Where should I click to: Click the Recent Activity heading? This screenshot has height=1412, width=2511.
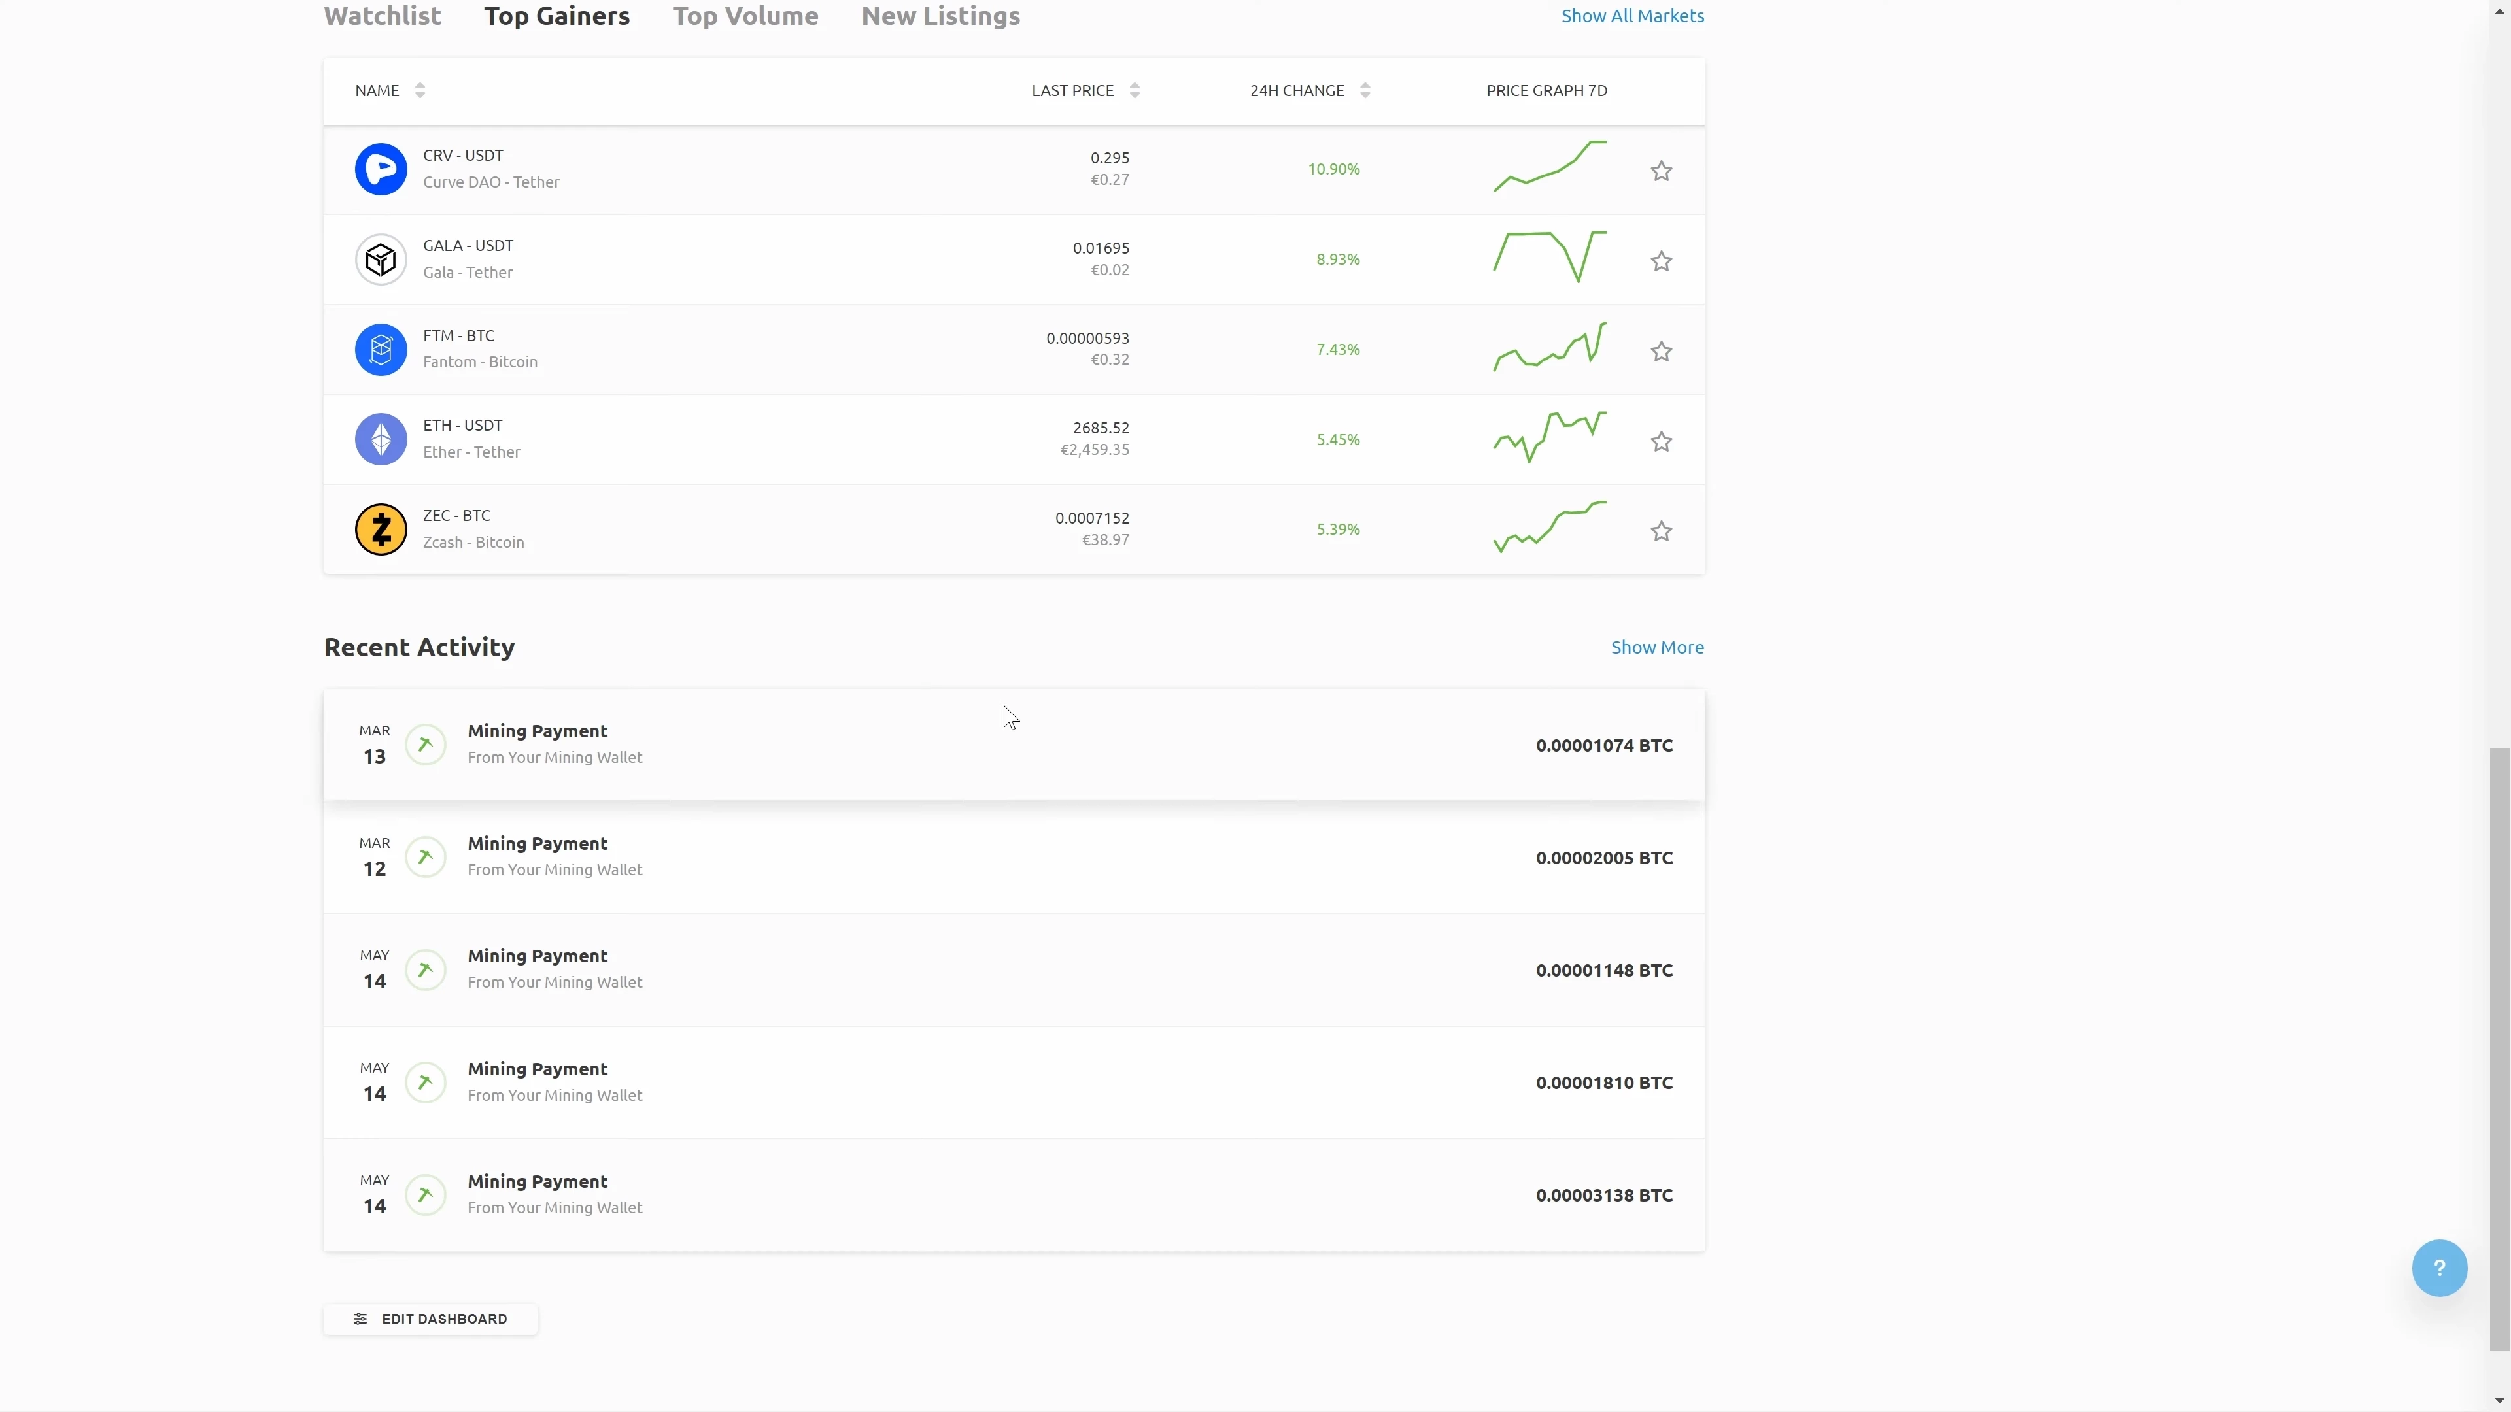click(x=419, y=647)
